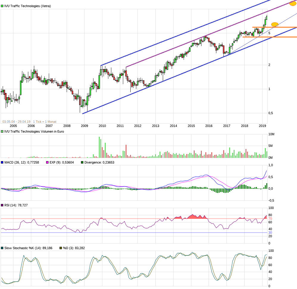
Task: Click the 2018 year label on time axis
Action: tap(245, 126)
